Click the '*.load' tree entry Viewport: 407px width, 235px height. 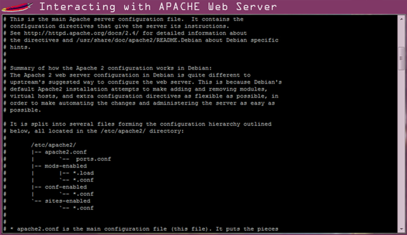pyautogui.click(x=83, y=173)
